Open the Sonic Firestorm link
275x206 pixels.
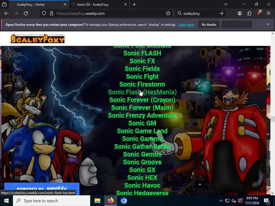(142, 84)
